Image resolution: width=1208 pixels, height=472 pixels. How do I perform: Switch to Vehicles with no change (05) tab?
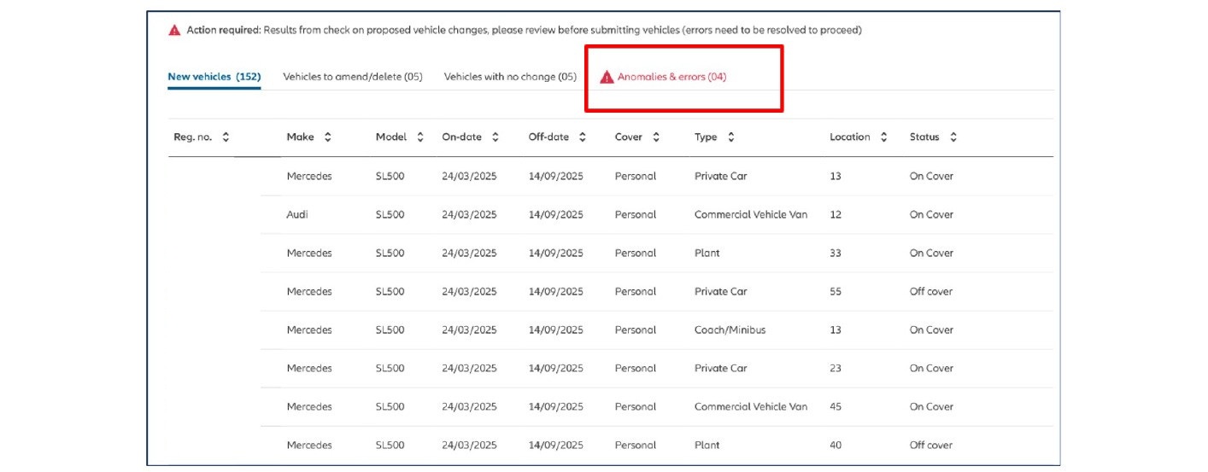(x=510, y=77)
